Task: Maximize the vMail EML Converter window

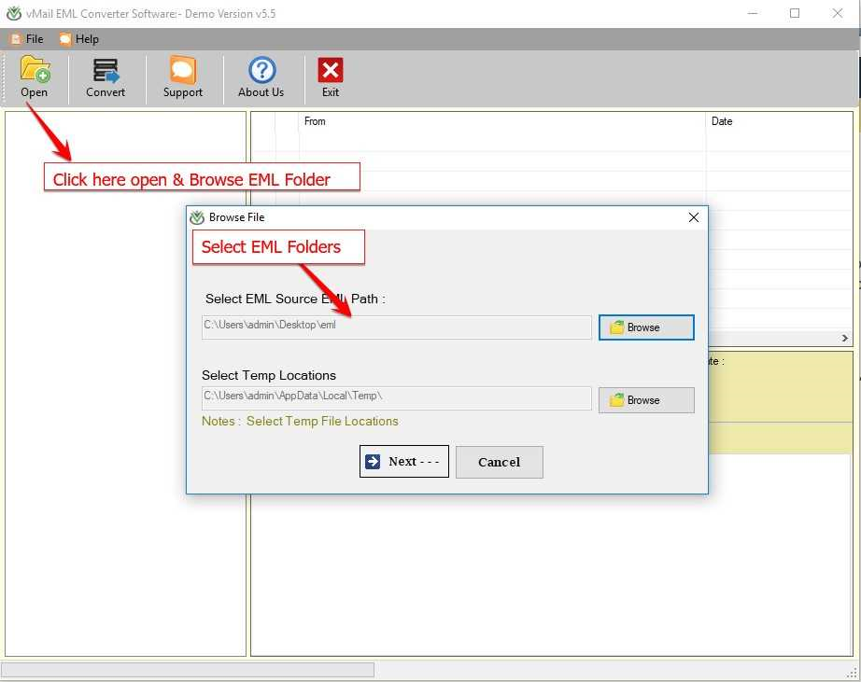Action: [795, 14]
